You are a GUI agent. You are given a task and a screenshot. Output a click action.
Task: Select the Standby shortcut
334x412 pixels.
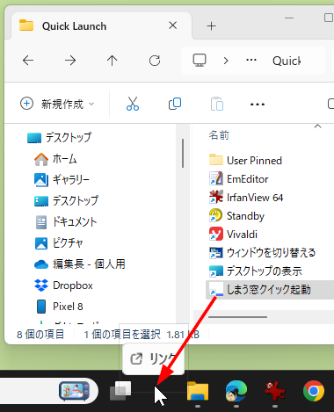pos(236,216)
